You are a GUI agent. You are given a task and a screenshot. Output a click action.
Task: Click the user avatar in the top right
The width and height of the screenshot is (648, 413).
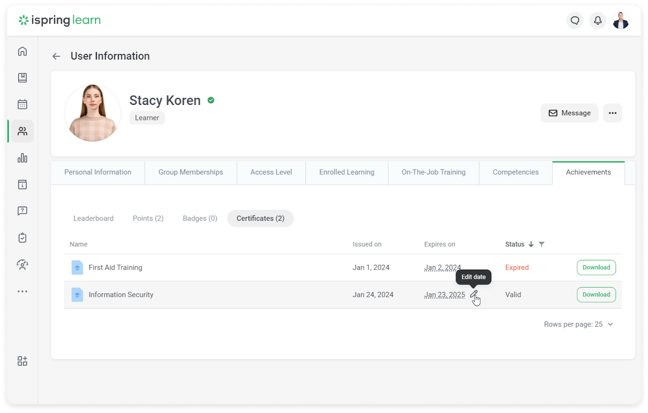coord(620,20)
